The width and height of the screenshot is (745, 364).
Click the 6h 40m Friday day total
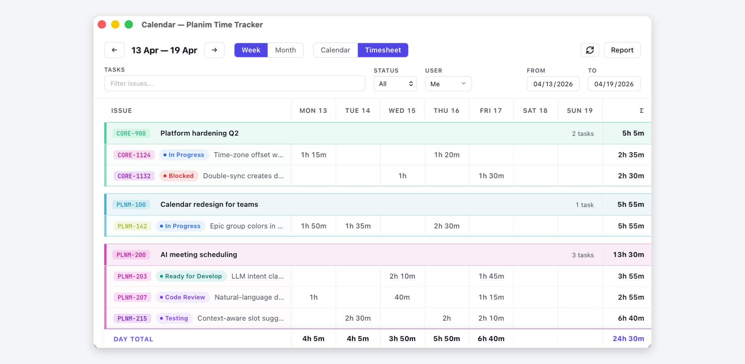click(491, 339)
